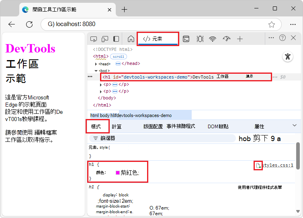Click the scrollbar down arrow

click(x=298, y=212)
